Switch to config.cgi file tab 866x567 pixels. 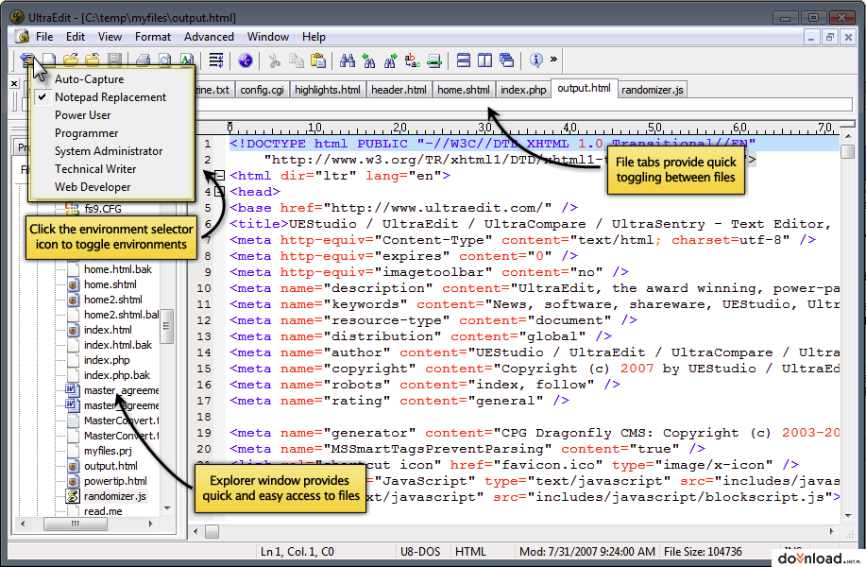pos(262,90)
